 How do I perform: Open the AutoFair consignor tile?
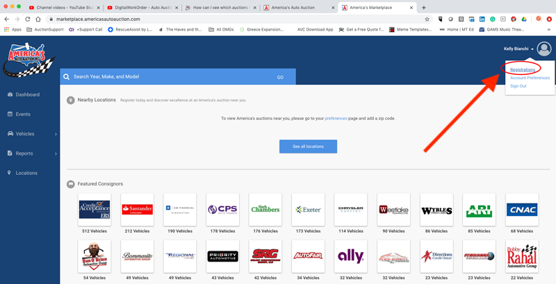click(x=308, y=256)
